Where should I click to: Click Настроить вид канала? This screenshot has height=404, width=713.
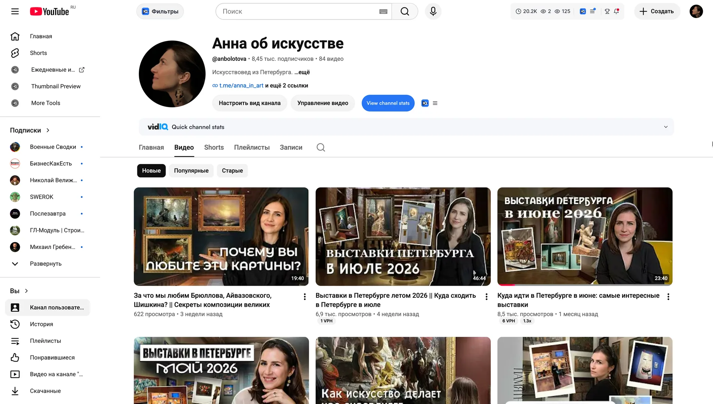coord(250,103)
